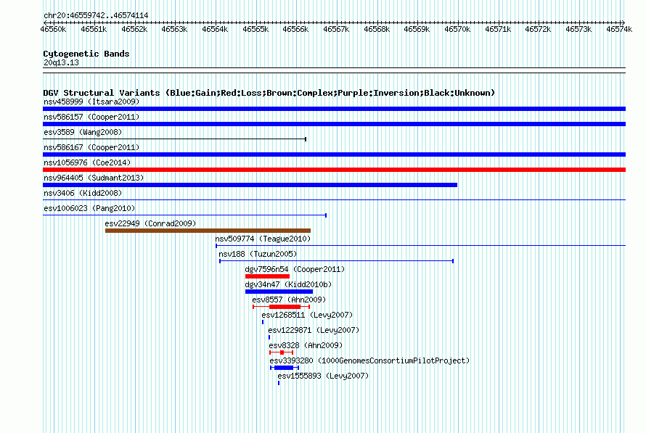
Task: Click the nsv458999 (Itsara2009) label
Action: (91, 102)
